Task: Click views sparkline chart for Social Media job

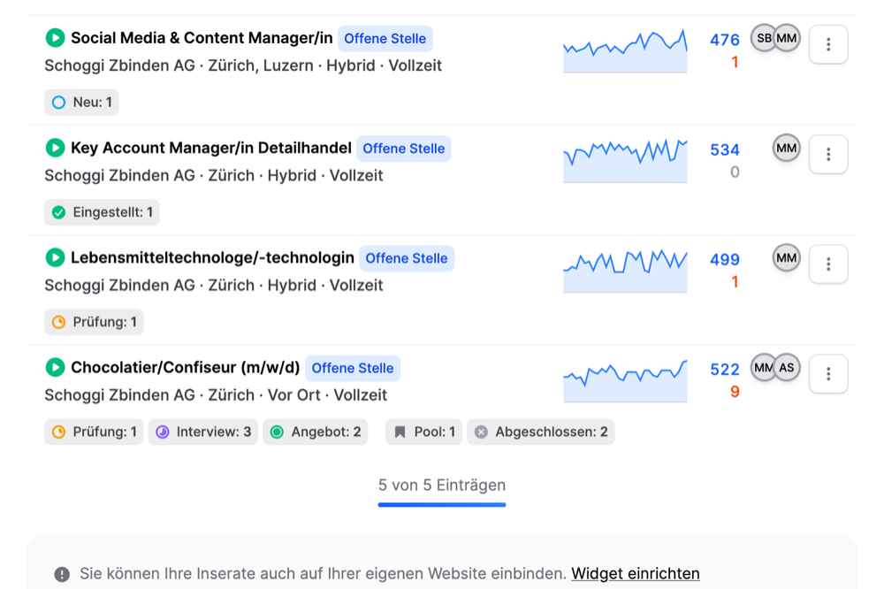Action: 625,50
